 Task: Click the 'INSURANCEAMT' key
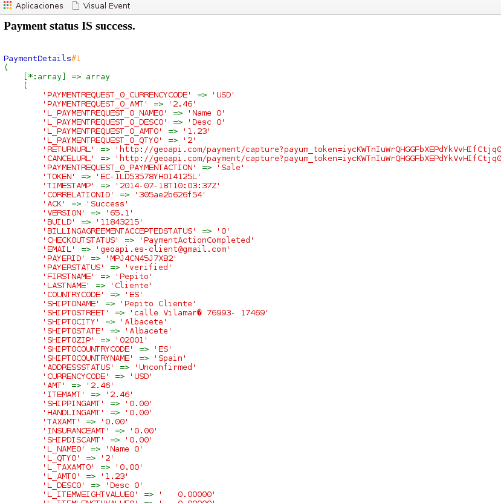[76, 431]
